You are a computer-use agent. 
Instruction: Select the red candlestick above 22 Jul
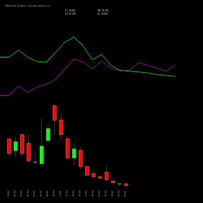pyautogui.click(x=107, y=176)
